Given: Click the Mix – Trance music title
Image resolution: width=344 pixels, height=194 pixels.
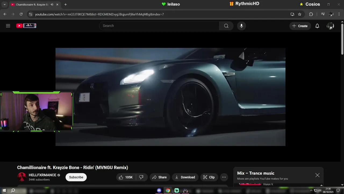Looking at the screenshot, I should click(256, 173).
